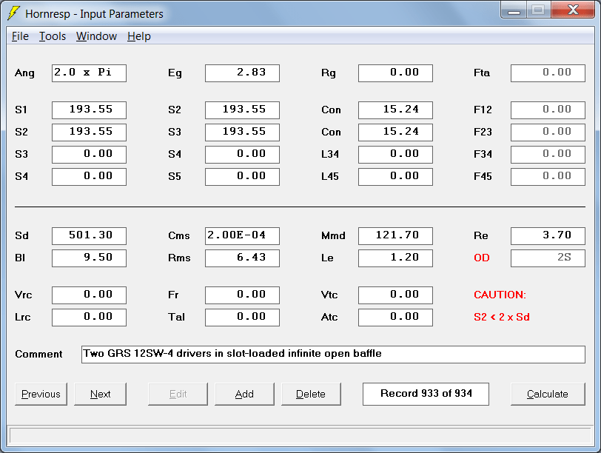The width and height of the screenshot is (601, 453).
Task: Select the Eg field with 2.83
Action: click(242, 73)
